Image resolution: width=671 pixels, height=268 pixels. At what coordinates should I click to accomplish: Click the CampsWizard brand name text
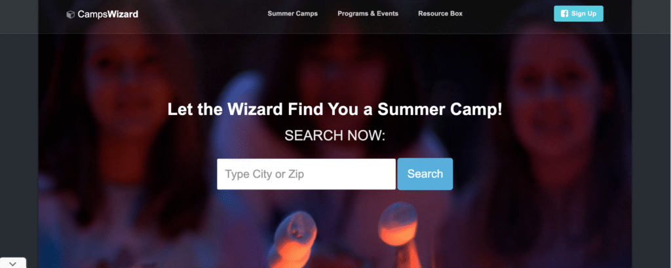(x=108, y=14)
